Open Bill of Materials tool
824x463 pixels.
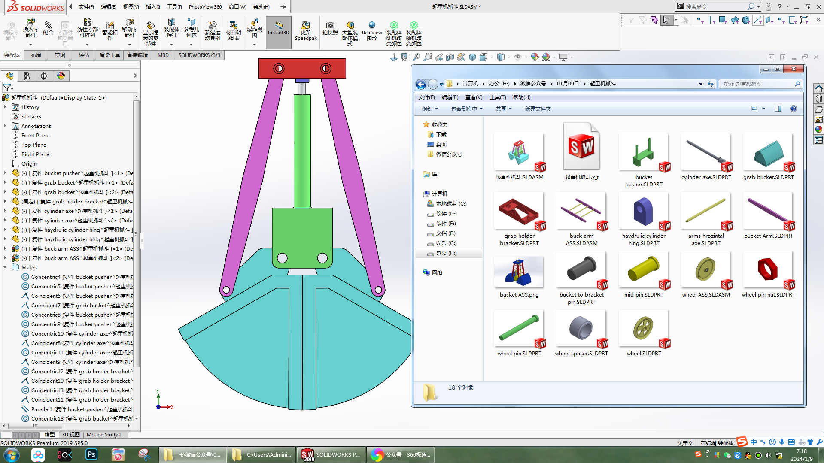(233, 31)
